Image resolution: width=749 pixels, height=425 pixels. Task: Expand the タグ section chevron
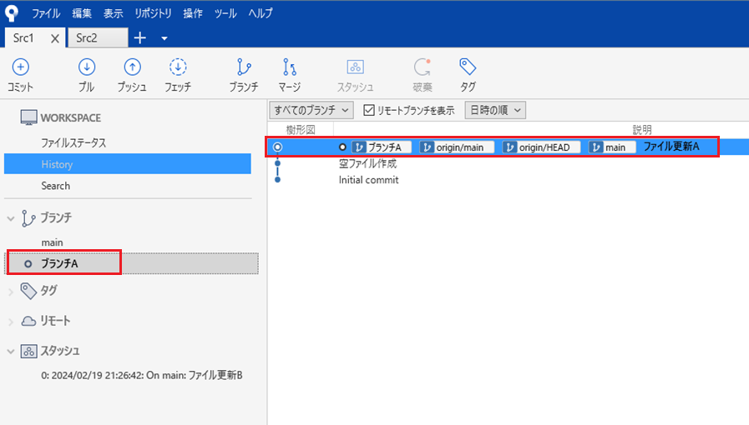[x=11, y=292]
